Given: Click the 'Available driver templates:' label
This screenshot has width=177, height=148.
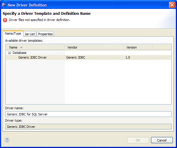Looking at the screenshot, I should (24, 41).
